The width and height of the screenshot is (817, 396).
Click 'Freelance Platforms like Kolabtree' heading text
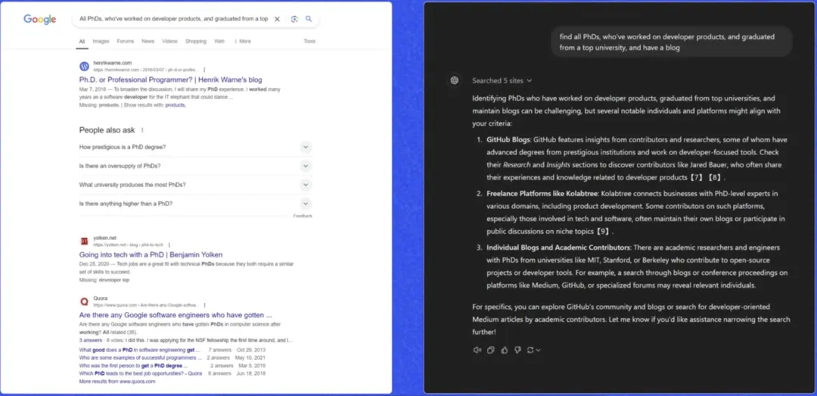(542, 194)
